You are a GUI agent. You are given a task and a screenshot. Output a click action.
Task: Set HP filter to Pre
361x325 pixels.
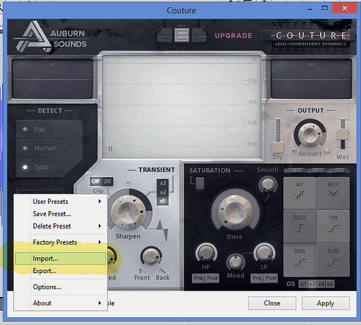(x=198, y=278)
